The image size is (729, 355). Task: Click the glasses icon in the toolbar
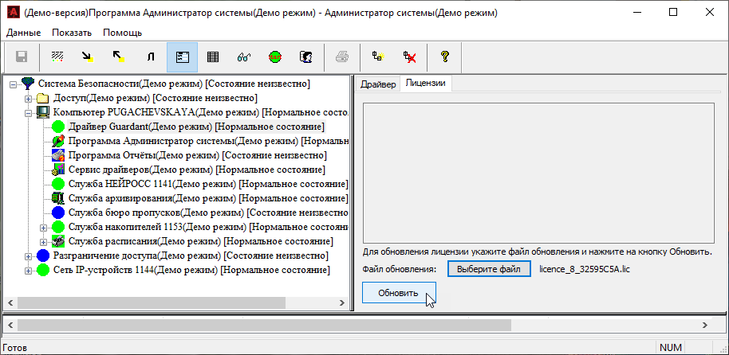(244, 57)
